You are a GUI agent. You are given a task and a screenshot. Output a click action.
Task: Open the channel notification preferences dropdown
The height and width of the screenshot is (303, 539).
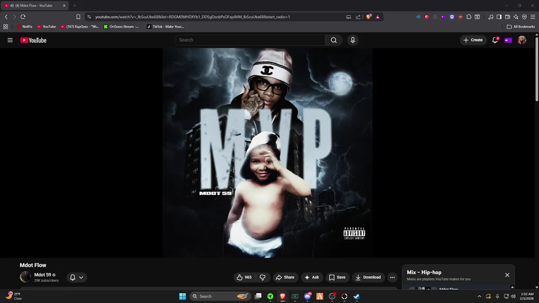coord(77,277)
